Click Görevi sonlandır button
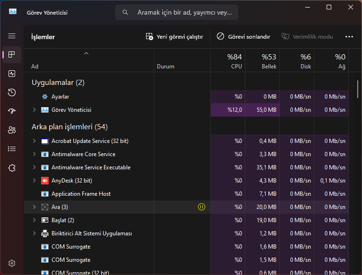 (x=243, y=37)
